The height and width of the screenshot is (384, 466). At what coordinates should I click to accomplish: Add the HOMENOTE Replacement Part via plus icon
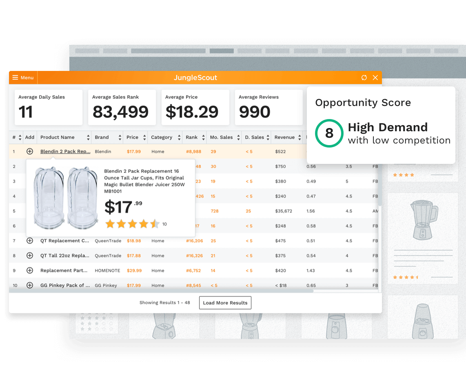(29, 270)
